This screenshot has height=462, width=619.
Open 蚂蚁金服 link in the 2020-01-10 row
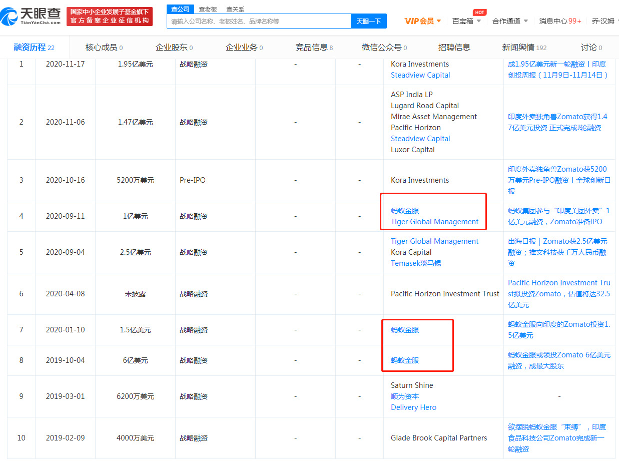pos(405,330)
